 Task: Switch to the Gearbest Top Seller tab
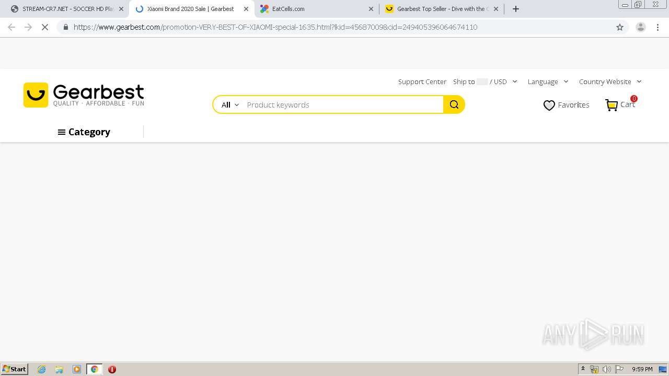pos(442,9)
